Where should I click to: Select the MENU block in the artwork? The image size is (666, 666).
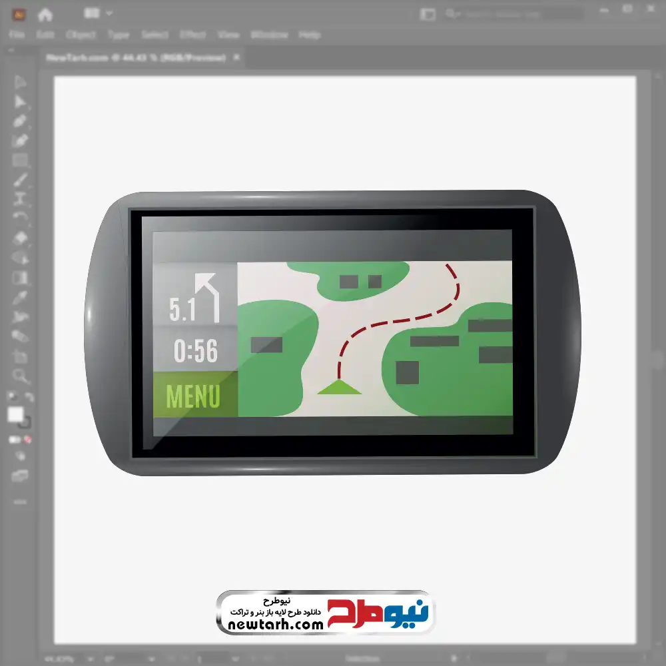(195, 394)
